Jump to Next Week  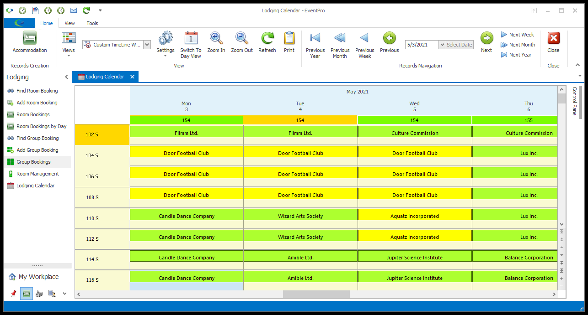pos(517,35)
